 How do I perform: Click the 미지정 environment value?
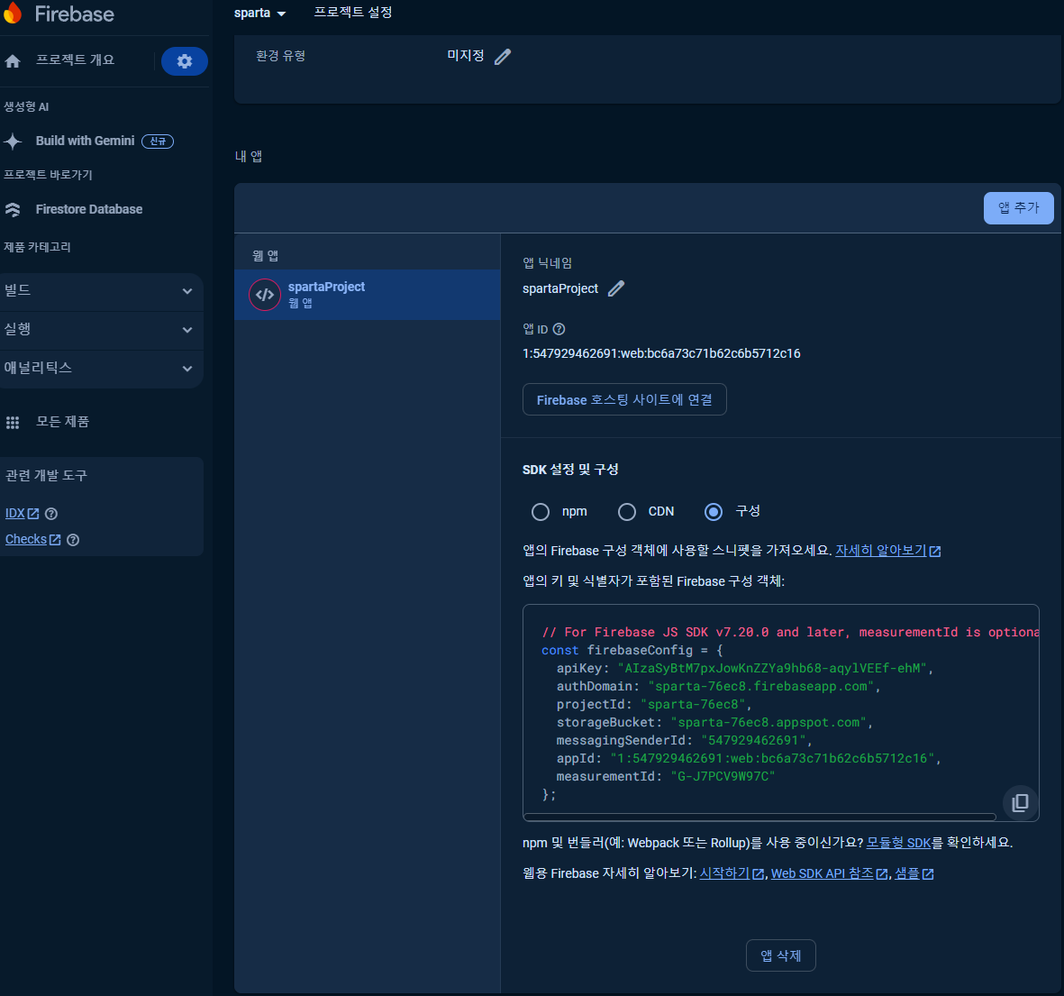click(466, 56)
